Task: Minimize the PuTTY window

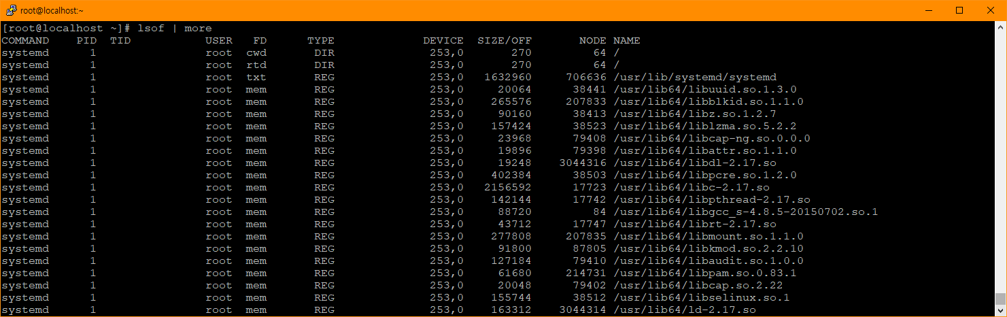Action: (929, 10)
